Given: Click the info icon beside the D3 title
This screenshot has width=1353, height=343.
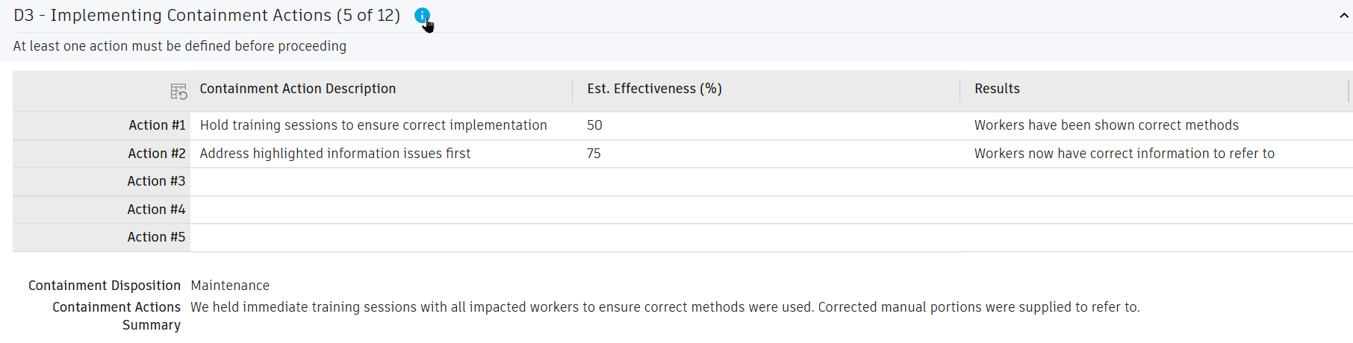Looking at the screenshot, I should tap(422, 15).
